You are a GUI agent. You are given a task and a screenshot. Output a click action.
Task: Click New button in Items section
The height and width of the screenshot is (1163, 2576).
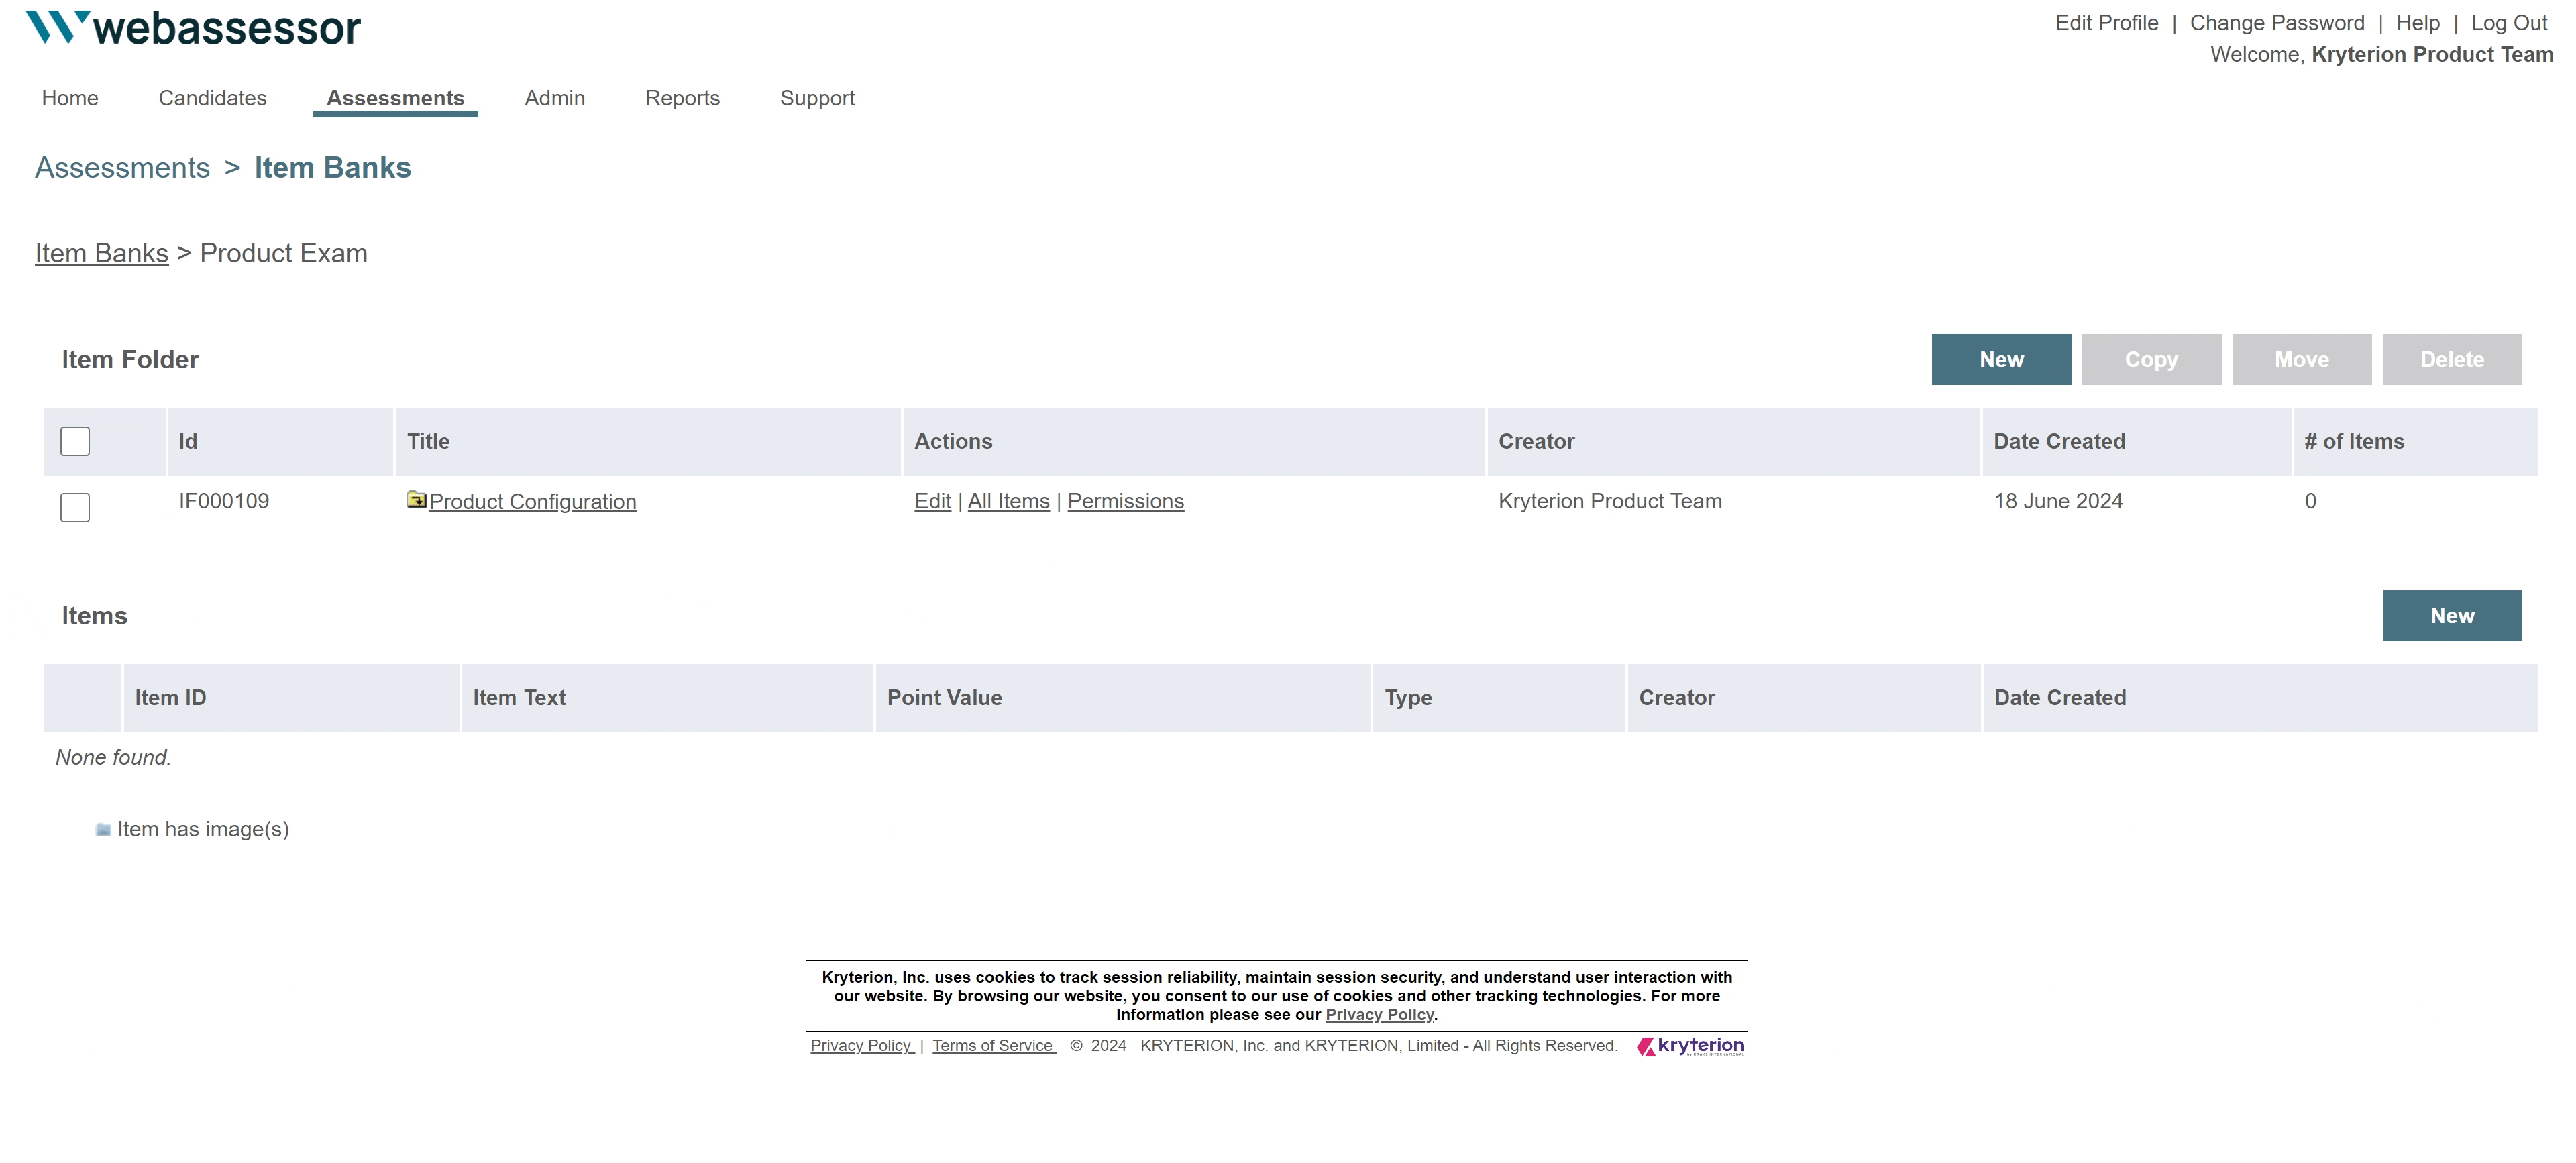coord(2451,615)
